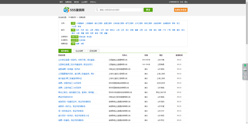Viewport: 248px width, 124px height.
Task: Filter category by 公用设备工程师
Action: pos(119,23)
